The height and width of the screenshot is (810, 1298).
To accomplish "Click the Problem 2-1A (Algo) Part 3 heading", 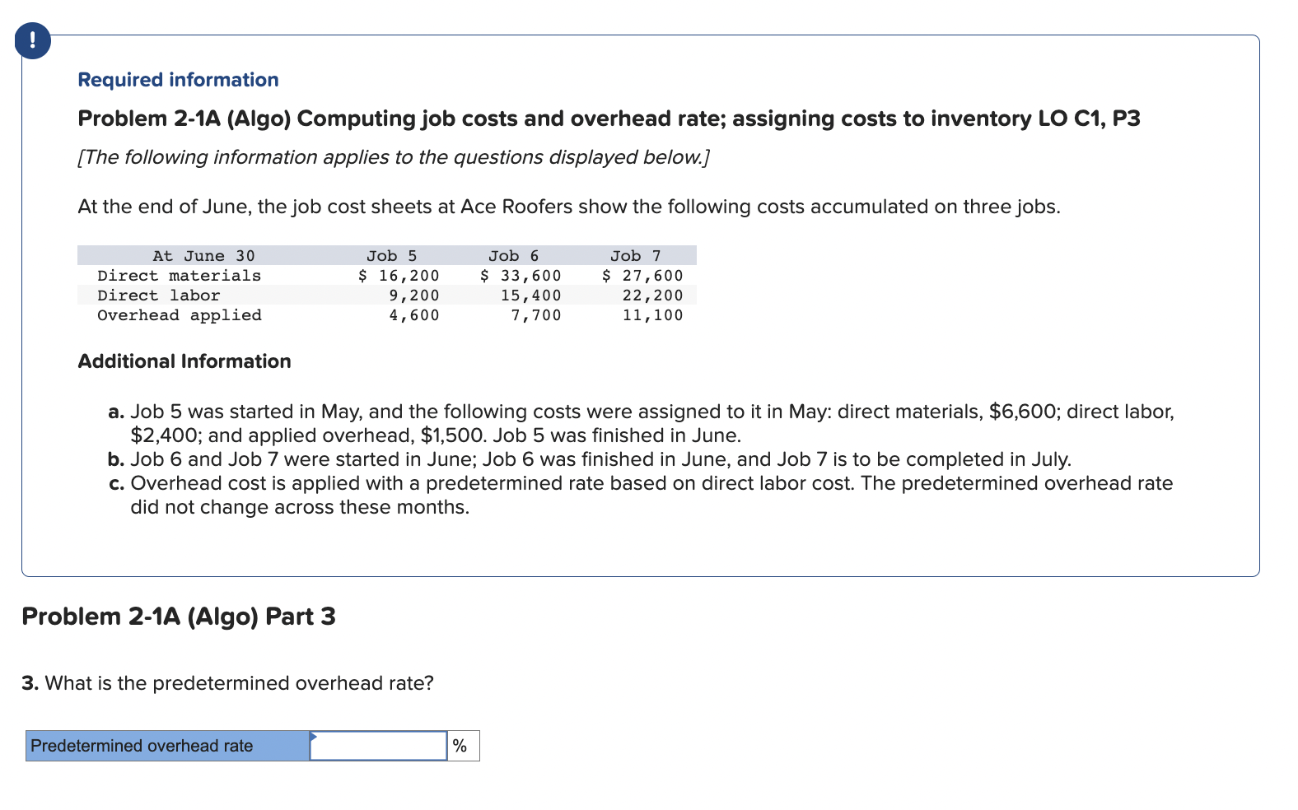I will point(178,616).
